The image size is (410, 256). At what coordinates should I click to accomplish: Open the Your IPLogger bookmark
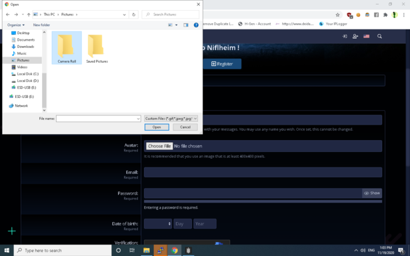333,24
